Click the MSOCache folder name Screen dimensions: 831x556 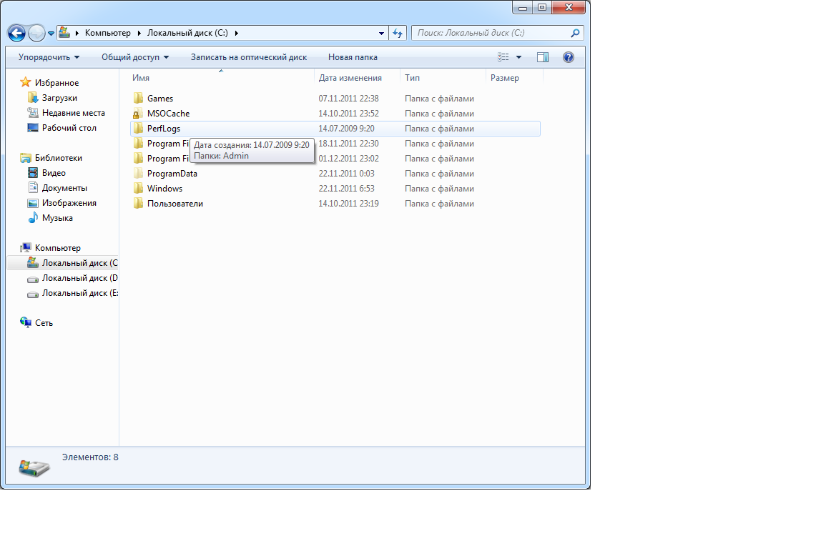coord(168,114)
